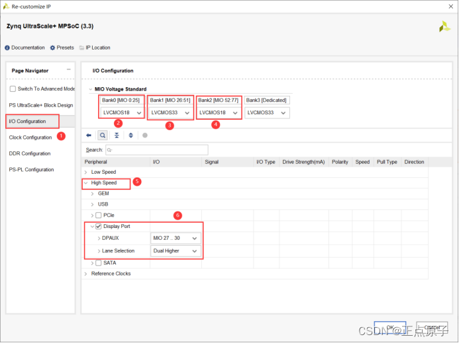
Task: Click the Cancel button
Action: (432, 328)
